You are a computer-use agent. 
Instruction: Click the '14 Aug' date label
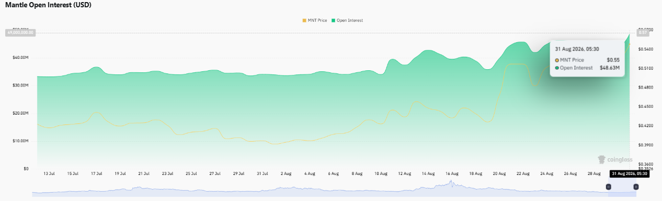coord(428,173)
